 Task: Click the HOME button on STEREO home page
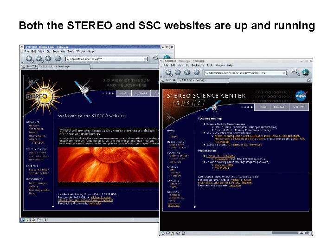pos(123,93)
